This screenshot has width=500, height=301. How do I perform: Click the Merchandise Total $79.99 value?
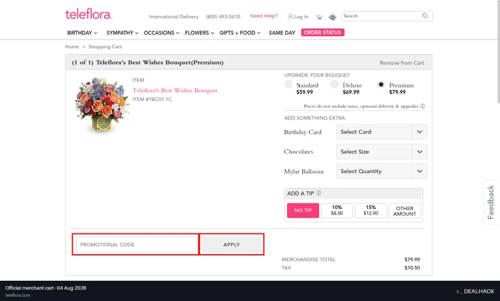412,259
